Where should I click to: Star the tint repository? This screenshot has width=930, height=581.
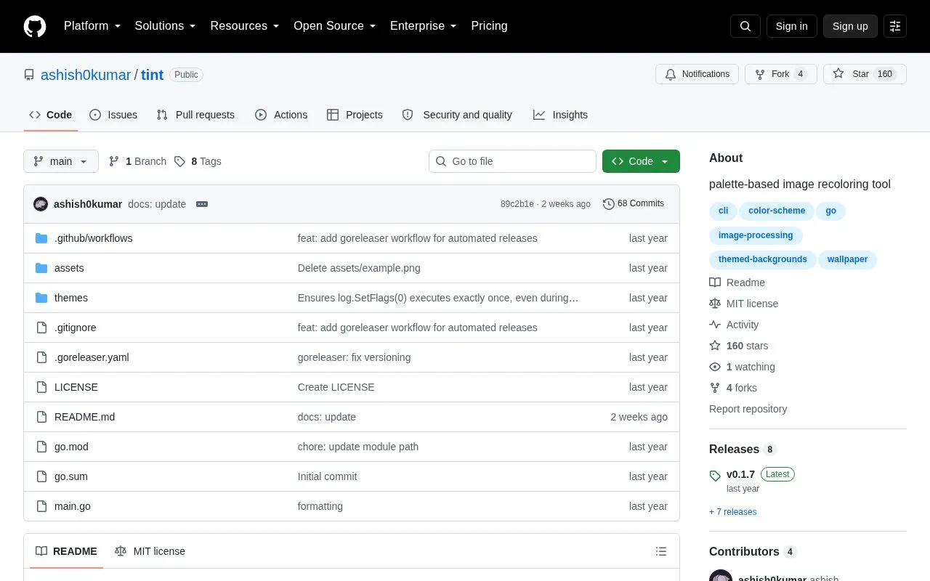865,74
